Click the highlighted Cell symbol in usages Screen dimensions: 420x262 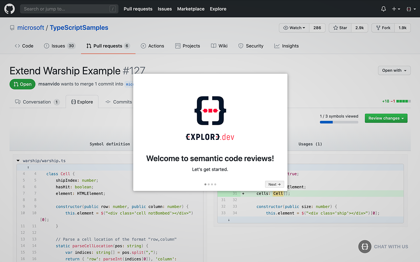(x=278, y=194)
